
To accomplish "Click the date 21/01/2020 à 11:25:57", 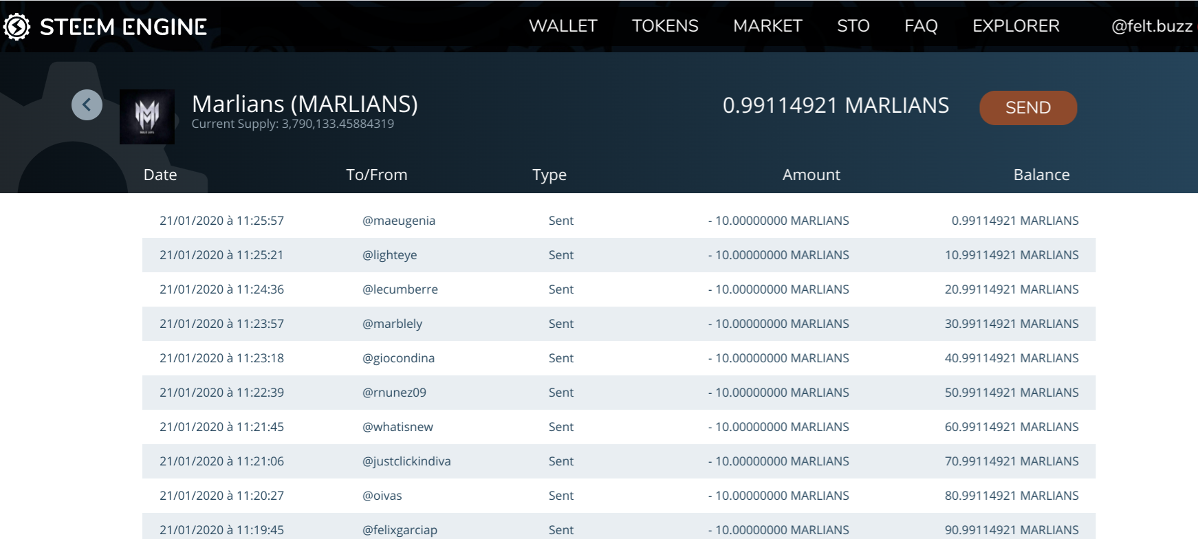I will click(x=222, y=221).
